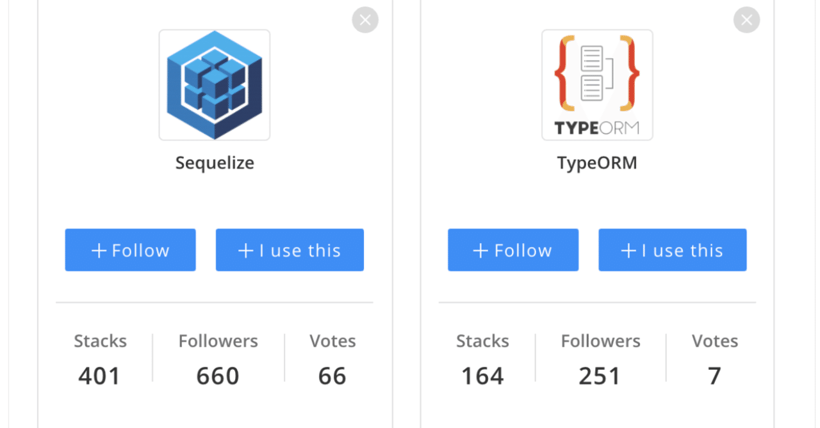The height and width of the screenshot is (428, 820).
Task: Click the Sequelize cube logo
Action: (215, 85)
